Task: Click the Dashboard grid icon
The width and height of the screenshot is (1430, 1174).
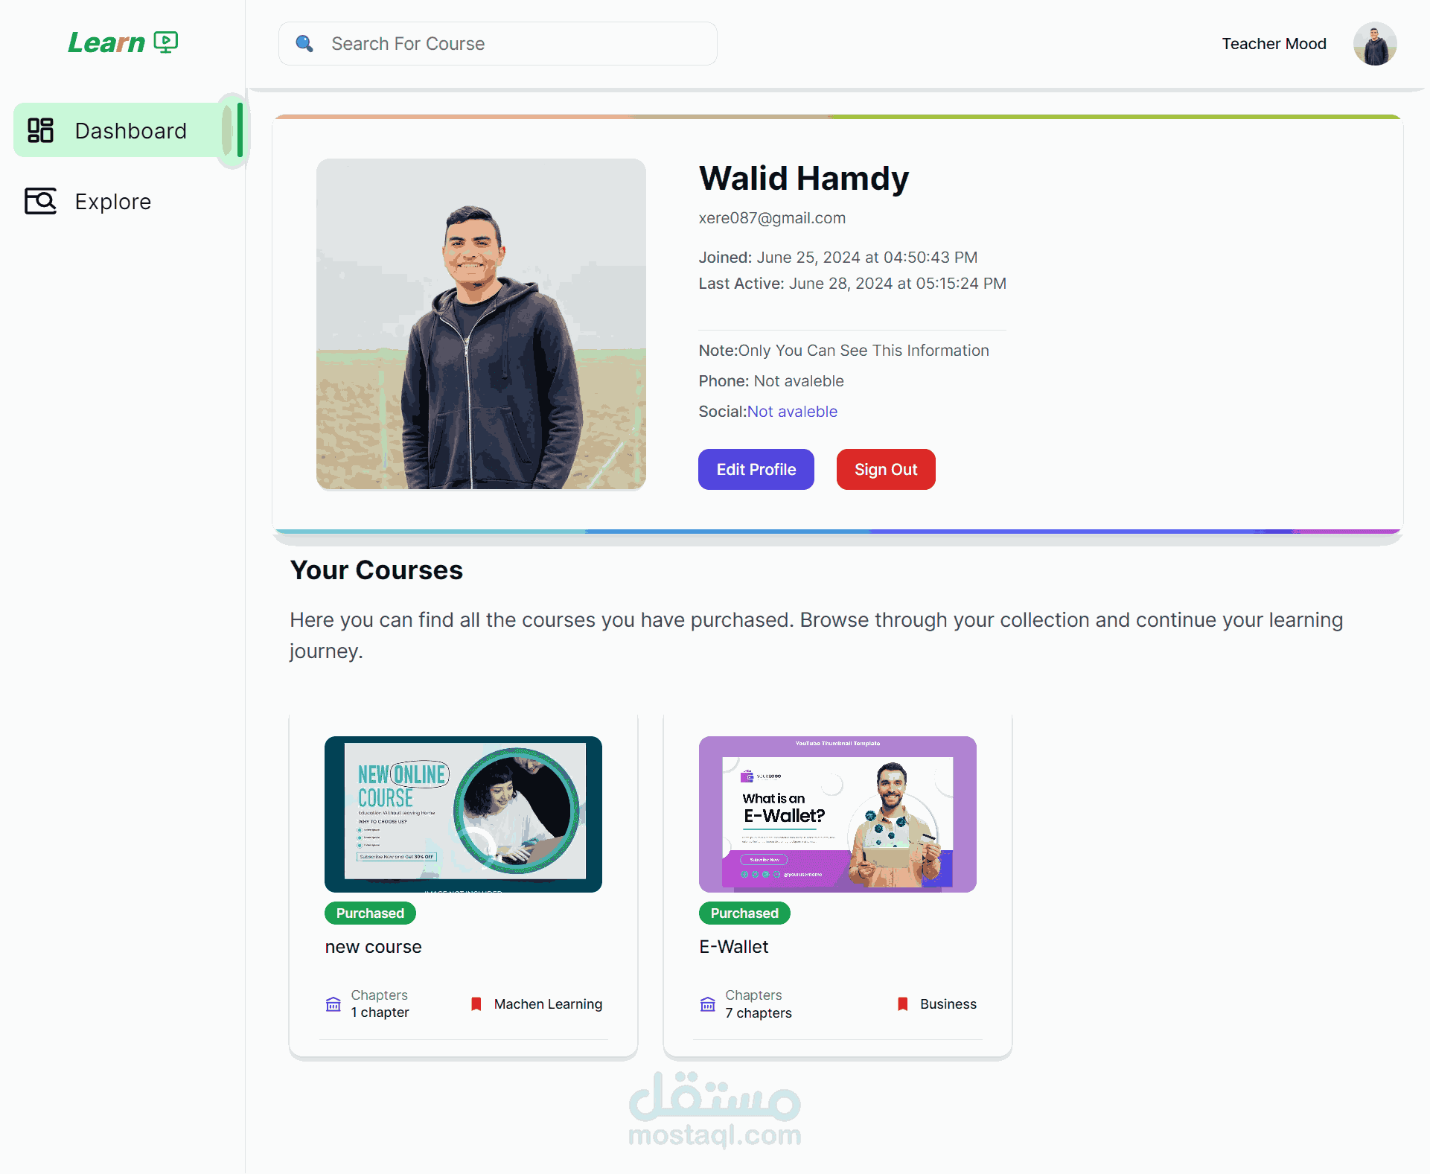Action: point(40,130)
